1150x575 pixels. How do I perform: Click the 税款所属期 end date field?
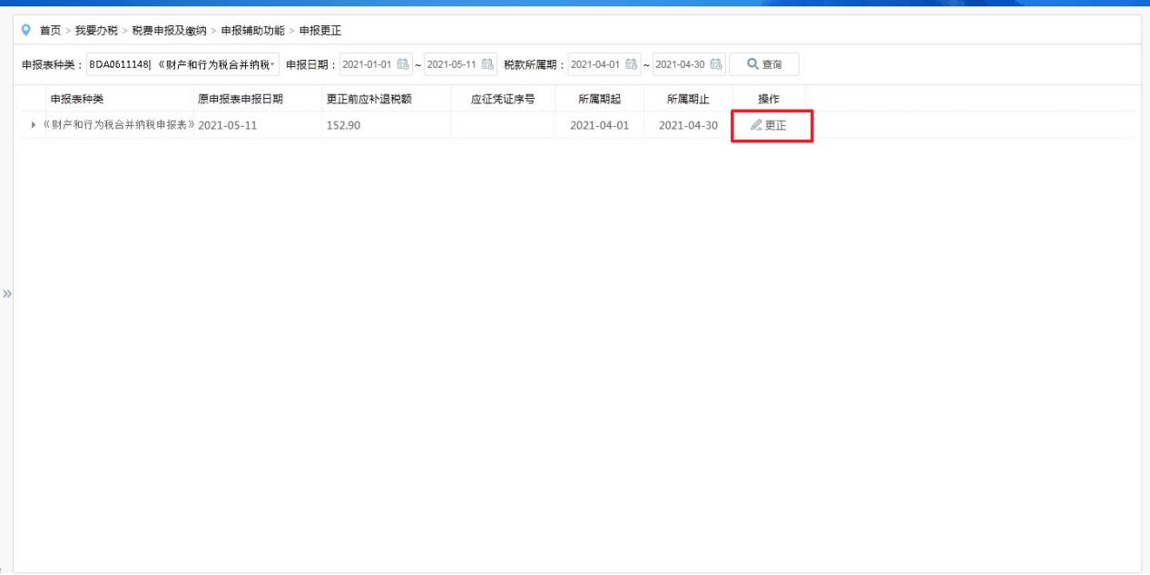(681, 63)
